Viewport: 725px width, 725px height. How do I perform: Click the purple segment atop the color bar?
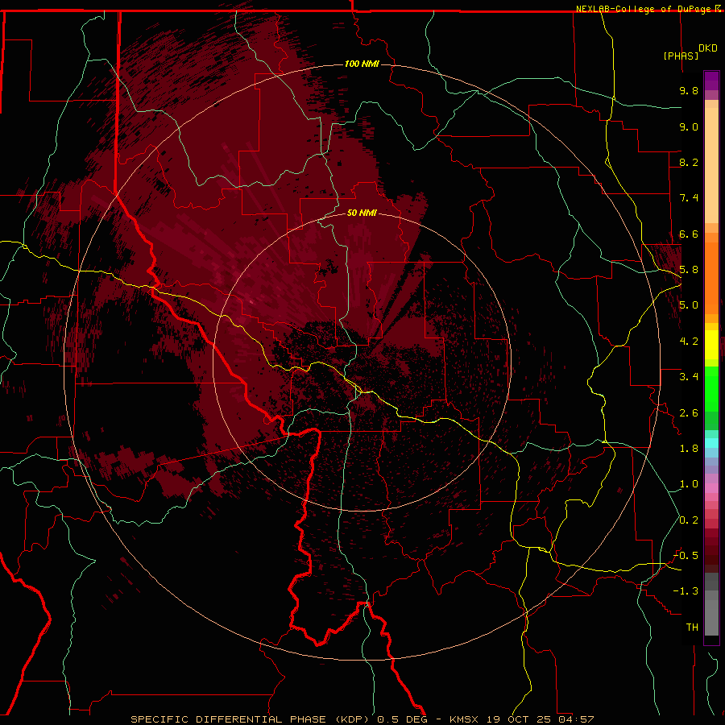(x=711, y=81)
